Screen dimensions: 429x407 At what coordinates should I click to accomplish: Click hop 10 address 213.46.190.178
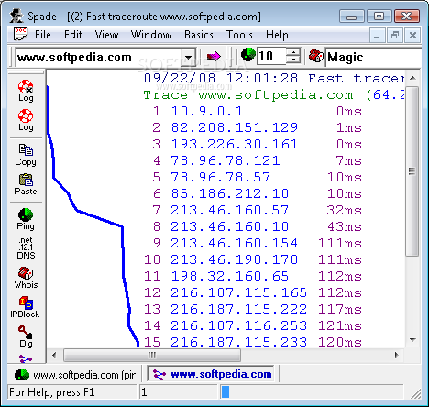235,259
